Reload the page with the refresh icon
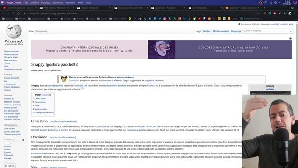Image resolution: width=298 pixels, height=168 pixels. pyautogui.click(x=14, y=14)
